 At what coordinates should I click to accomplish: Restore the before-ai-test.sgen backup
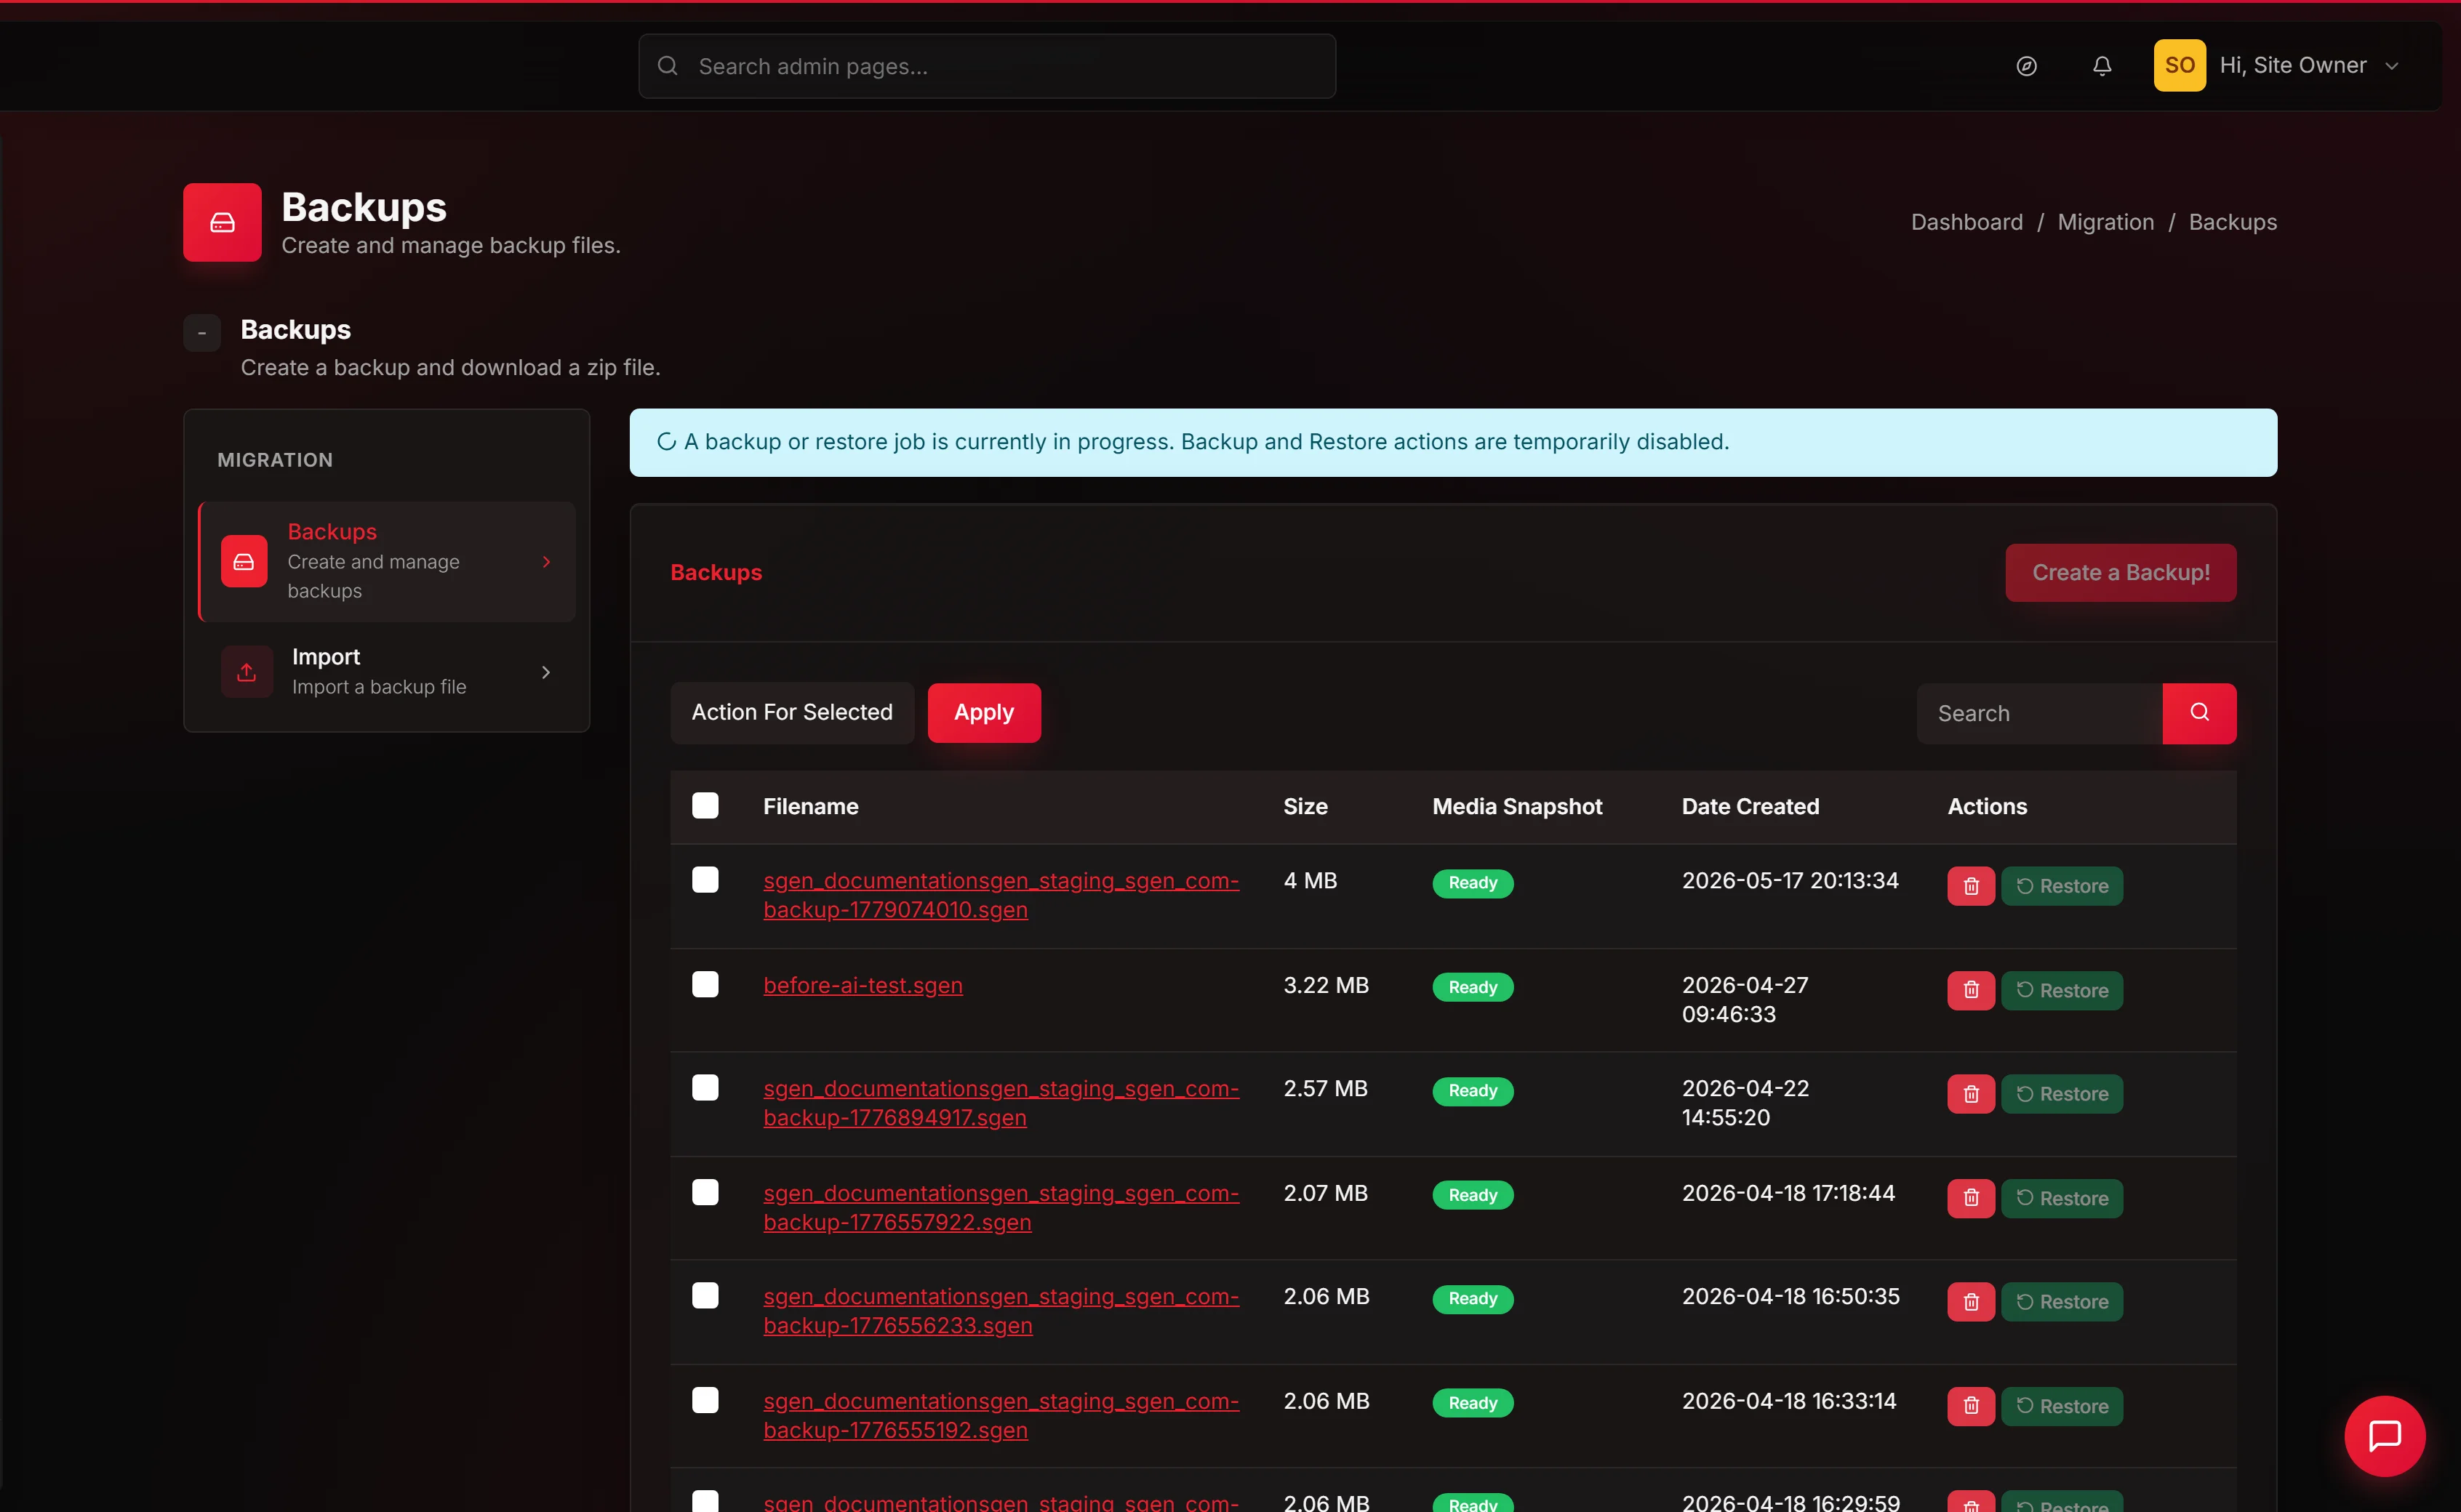click(2062, 990)
